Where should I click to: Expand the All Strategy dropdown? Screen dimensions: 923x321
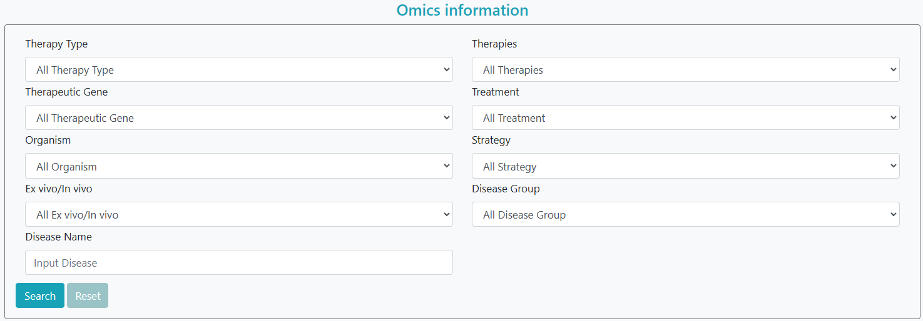[686, 166]
